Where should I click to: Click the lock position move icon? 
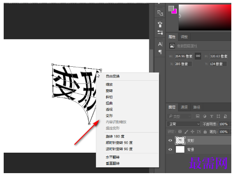(192, 132)
